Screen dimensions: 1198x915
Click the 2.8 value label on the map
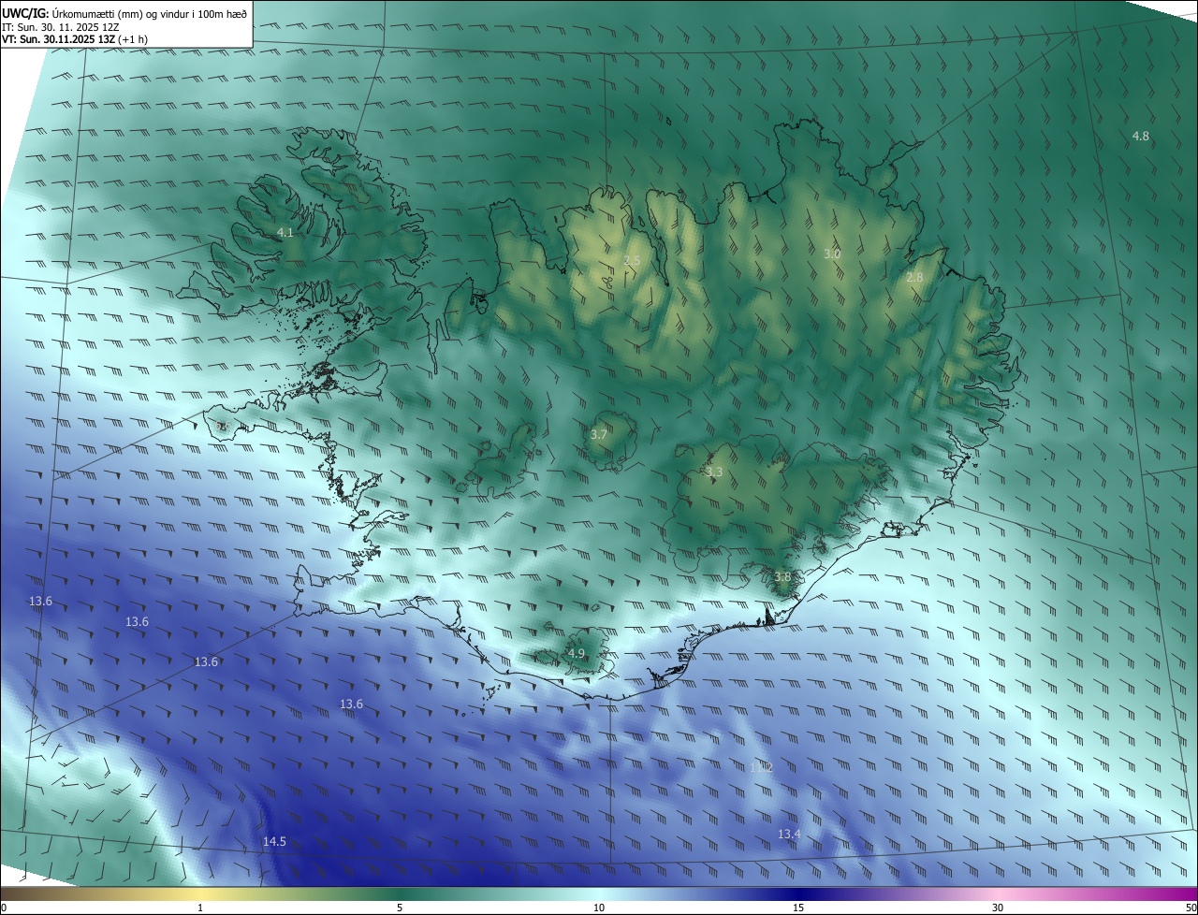tap(914, 277)
